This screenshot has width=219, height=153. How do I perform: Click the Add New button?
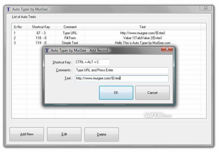pos(27,134)
